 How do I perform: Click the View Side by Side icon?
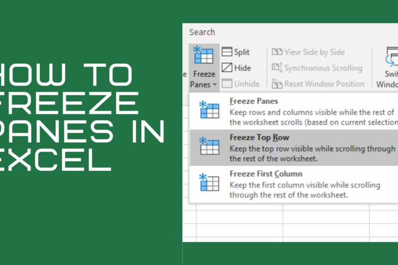[277, 52]
